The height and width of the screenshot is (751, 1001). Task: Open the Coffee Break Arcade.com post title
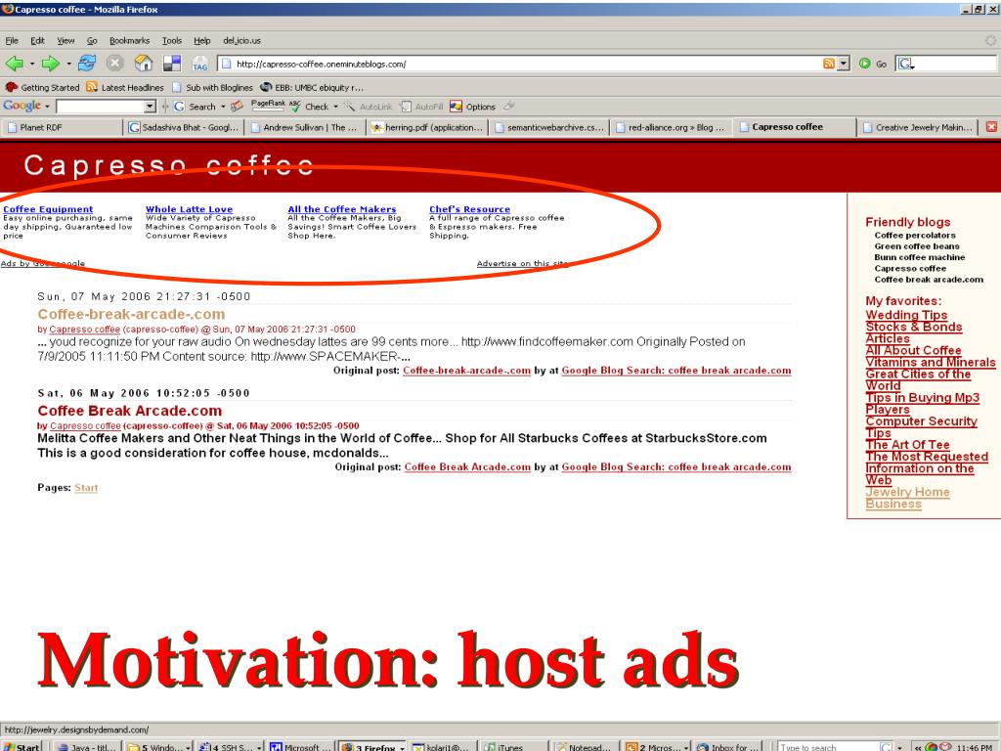(x=130, y=411)
